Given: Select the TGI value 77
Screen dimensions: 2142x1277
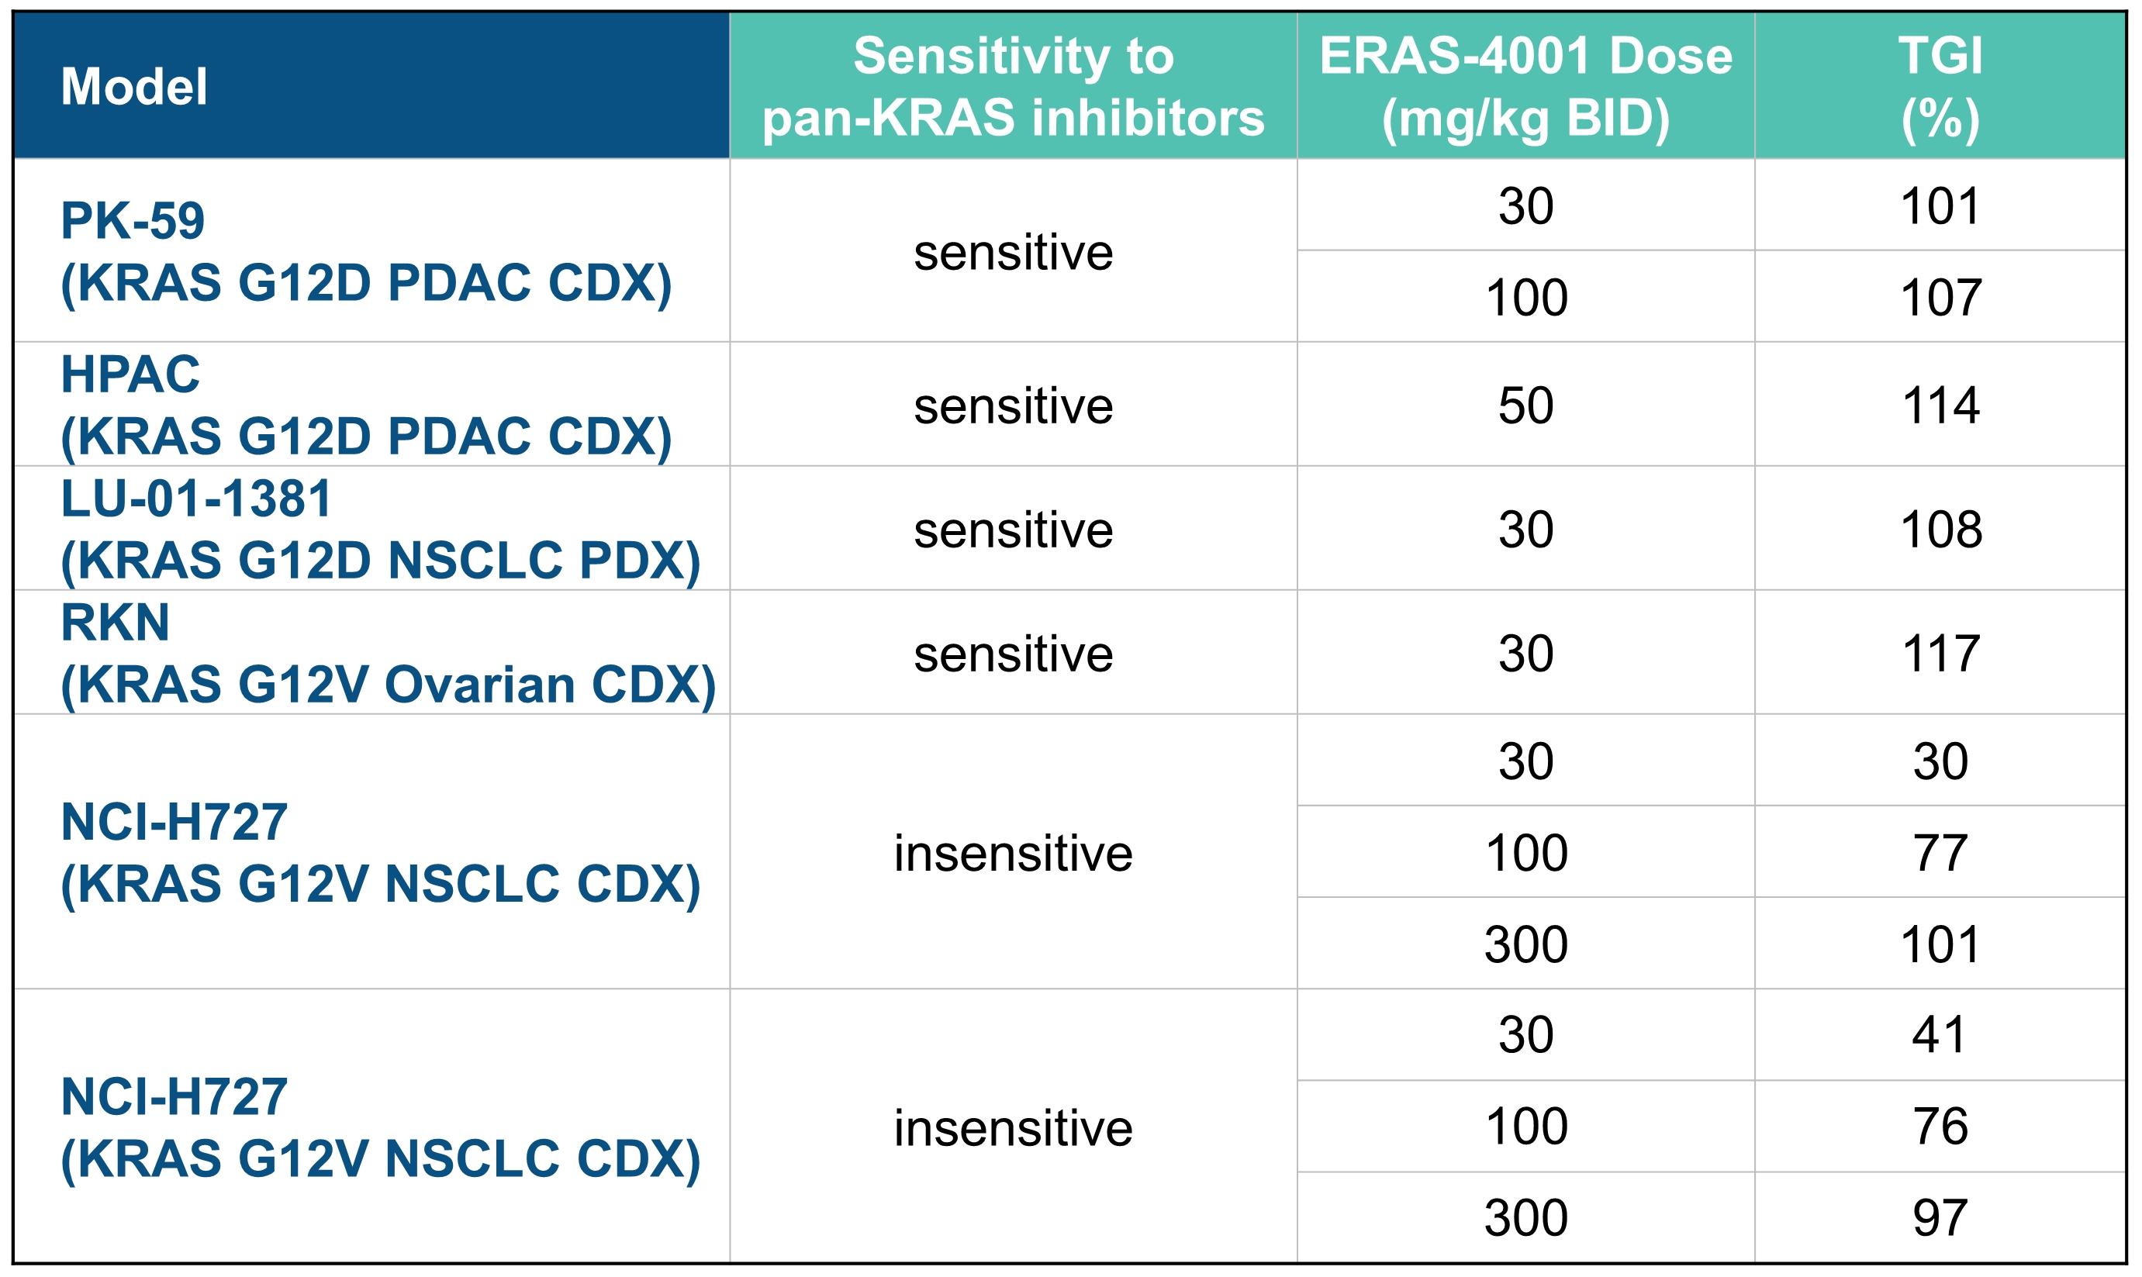Looking at the screenshot, I should [1940, 853].
